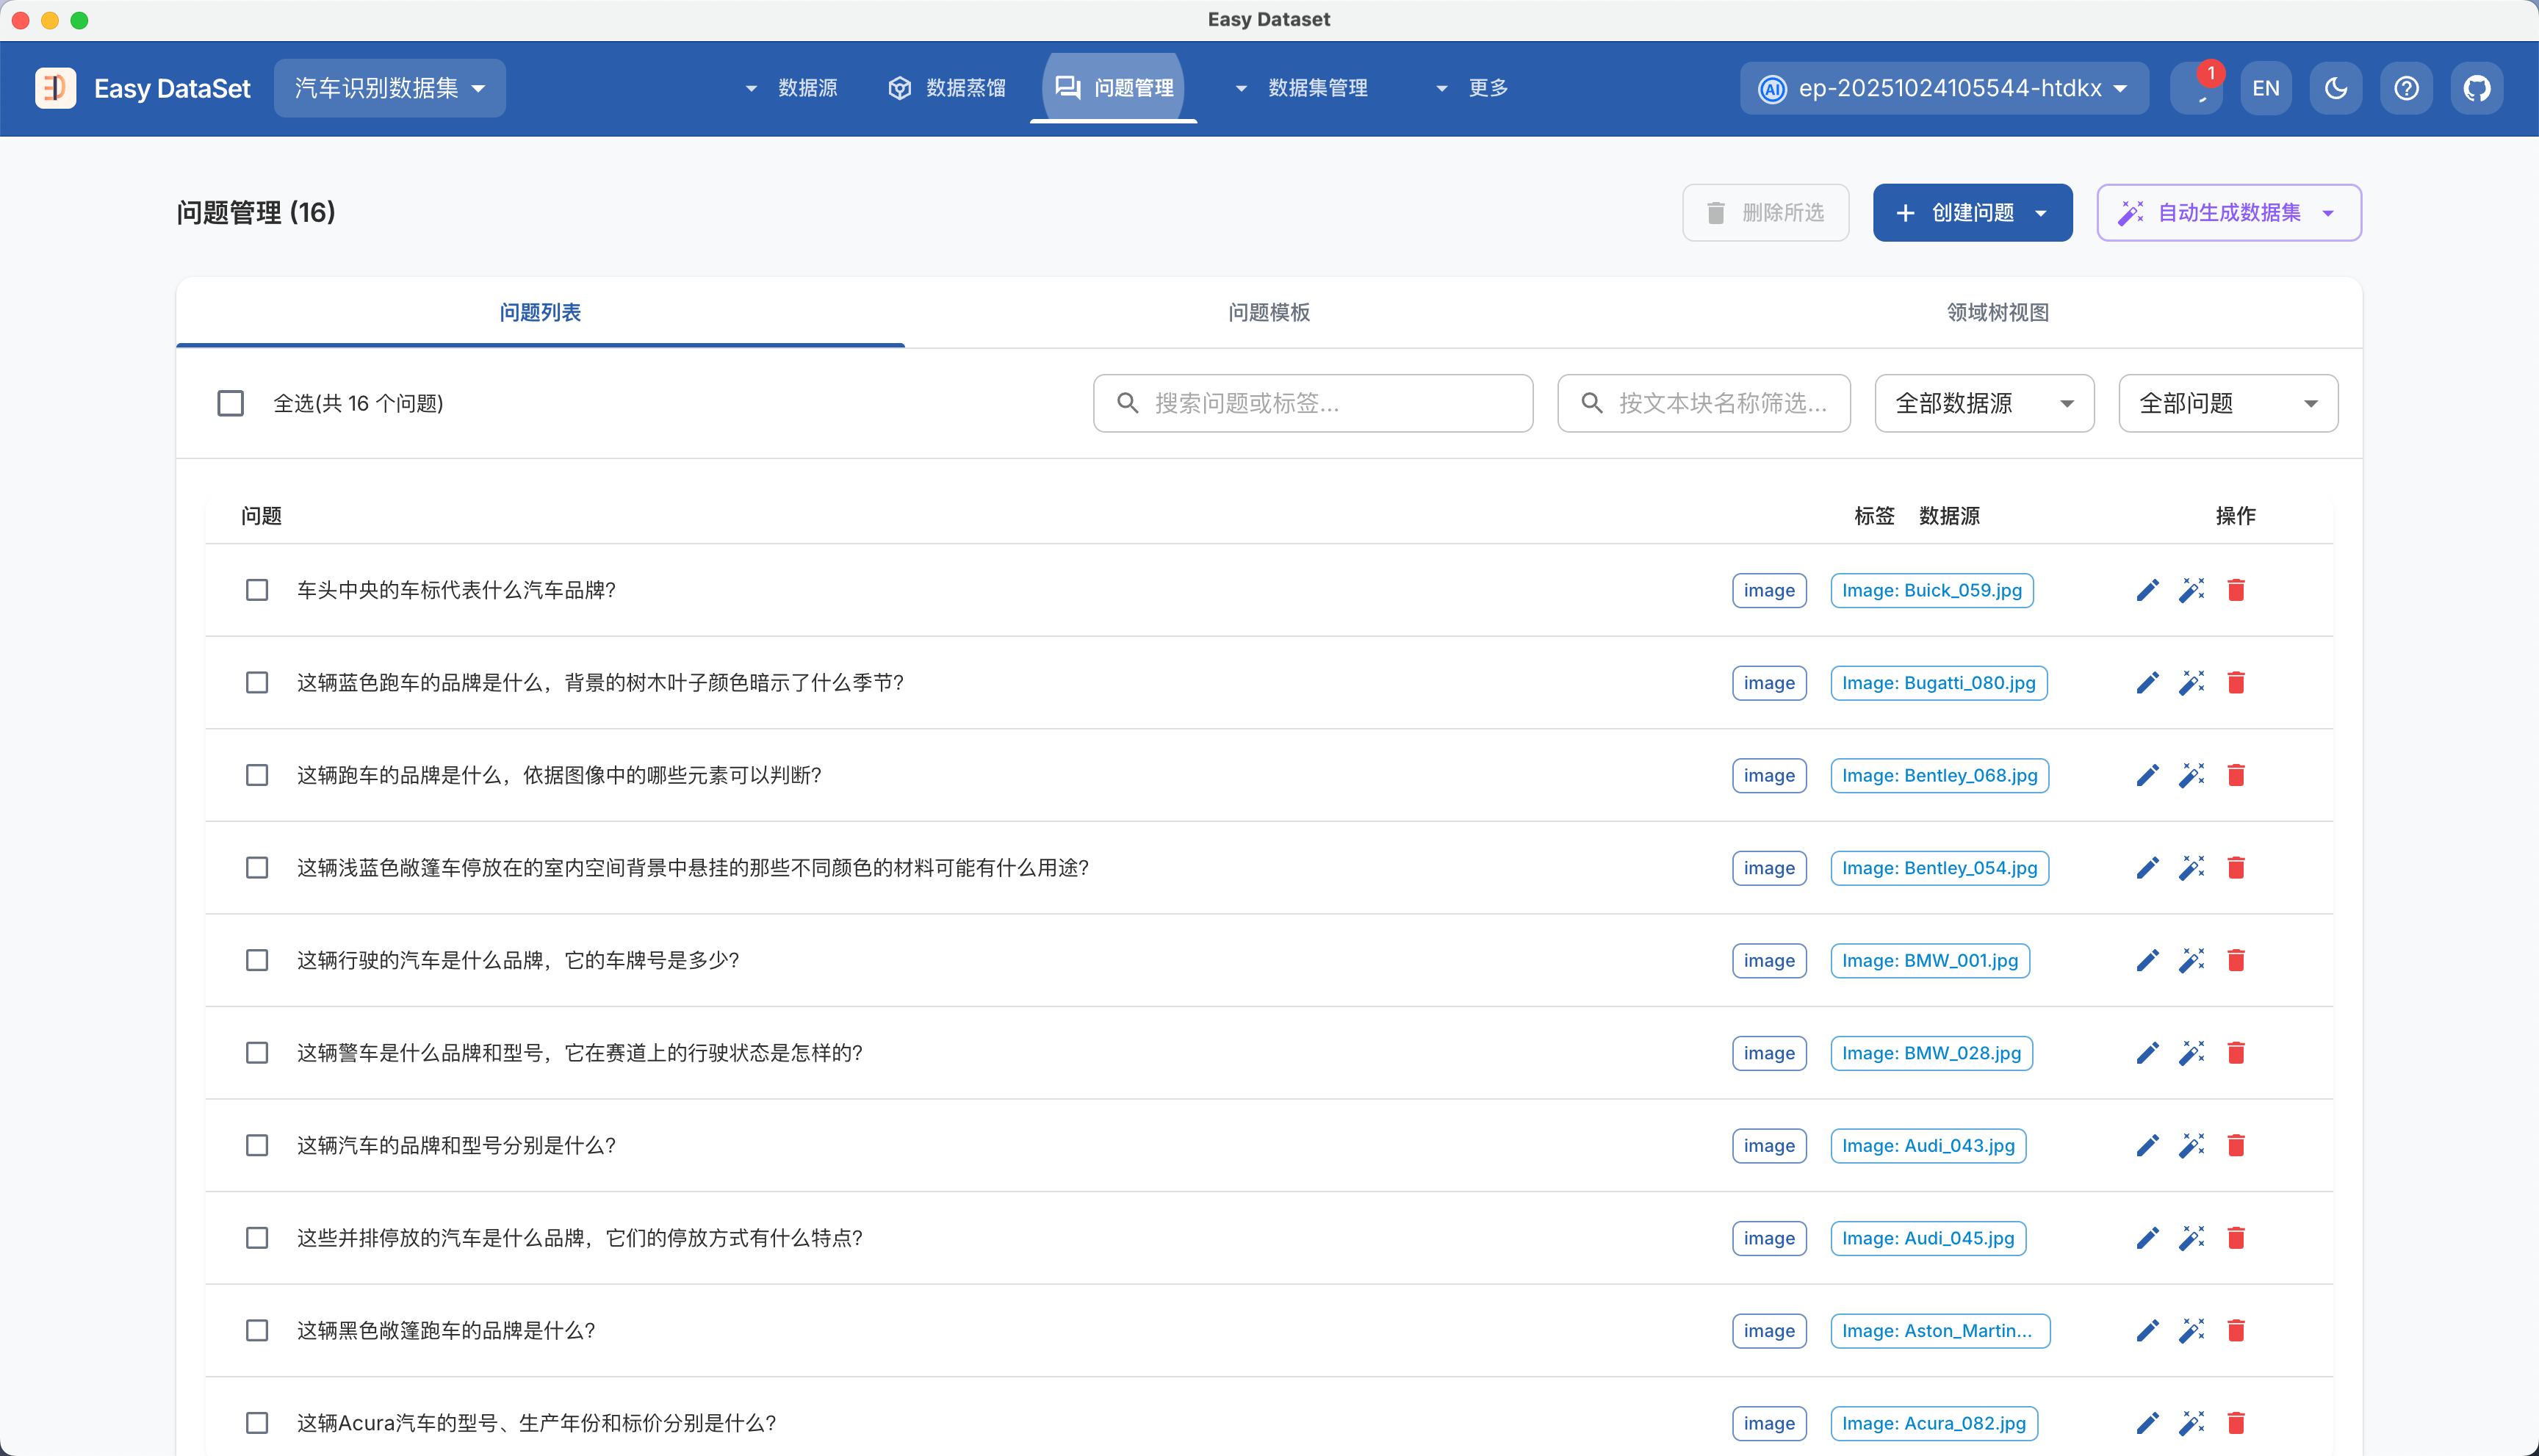Image resolution: width=2539 pixels, height=1456 pixels.
Task: Open help question mark icon
Action: coord(2406,88)
